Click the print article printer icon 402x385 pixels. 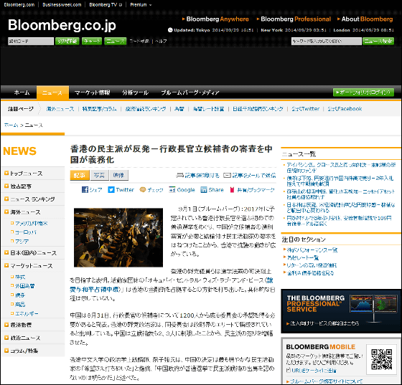(x=180, y=176)
